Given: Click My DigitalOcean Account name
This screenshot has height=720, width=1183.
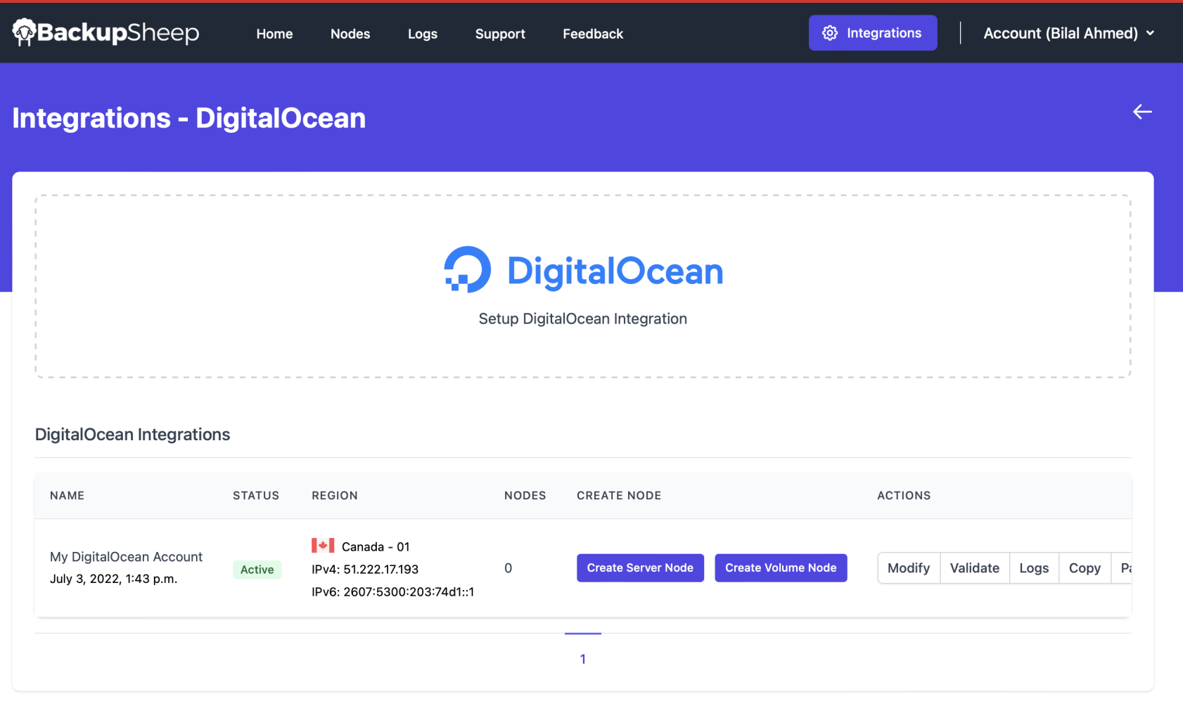Looking at the screenshot, I should click(x=126, y=557).
